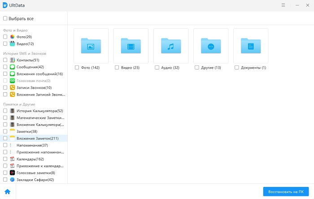Click the Сообщения(42) green bubble icon
This screenshot has height=199, width=314.
13,67
